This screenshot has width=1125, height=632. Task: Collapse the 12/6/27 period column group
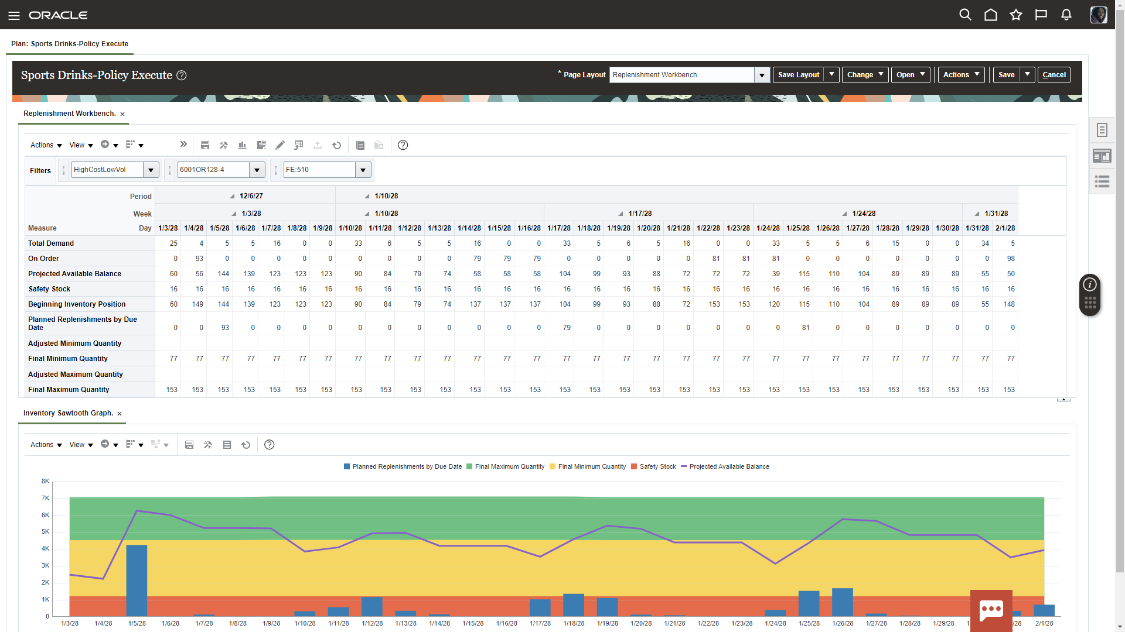click(232, 196)
